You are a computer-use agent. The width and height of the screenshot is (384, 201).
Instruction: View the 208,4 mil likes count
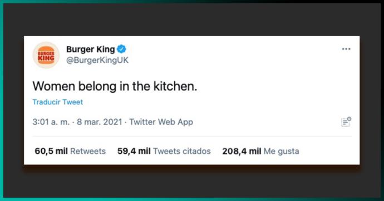[242, 151]
